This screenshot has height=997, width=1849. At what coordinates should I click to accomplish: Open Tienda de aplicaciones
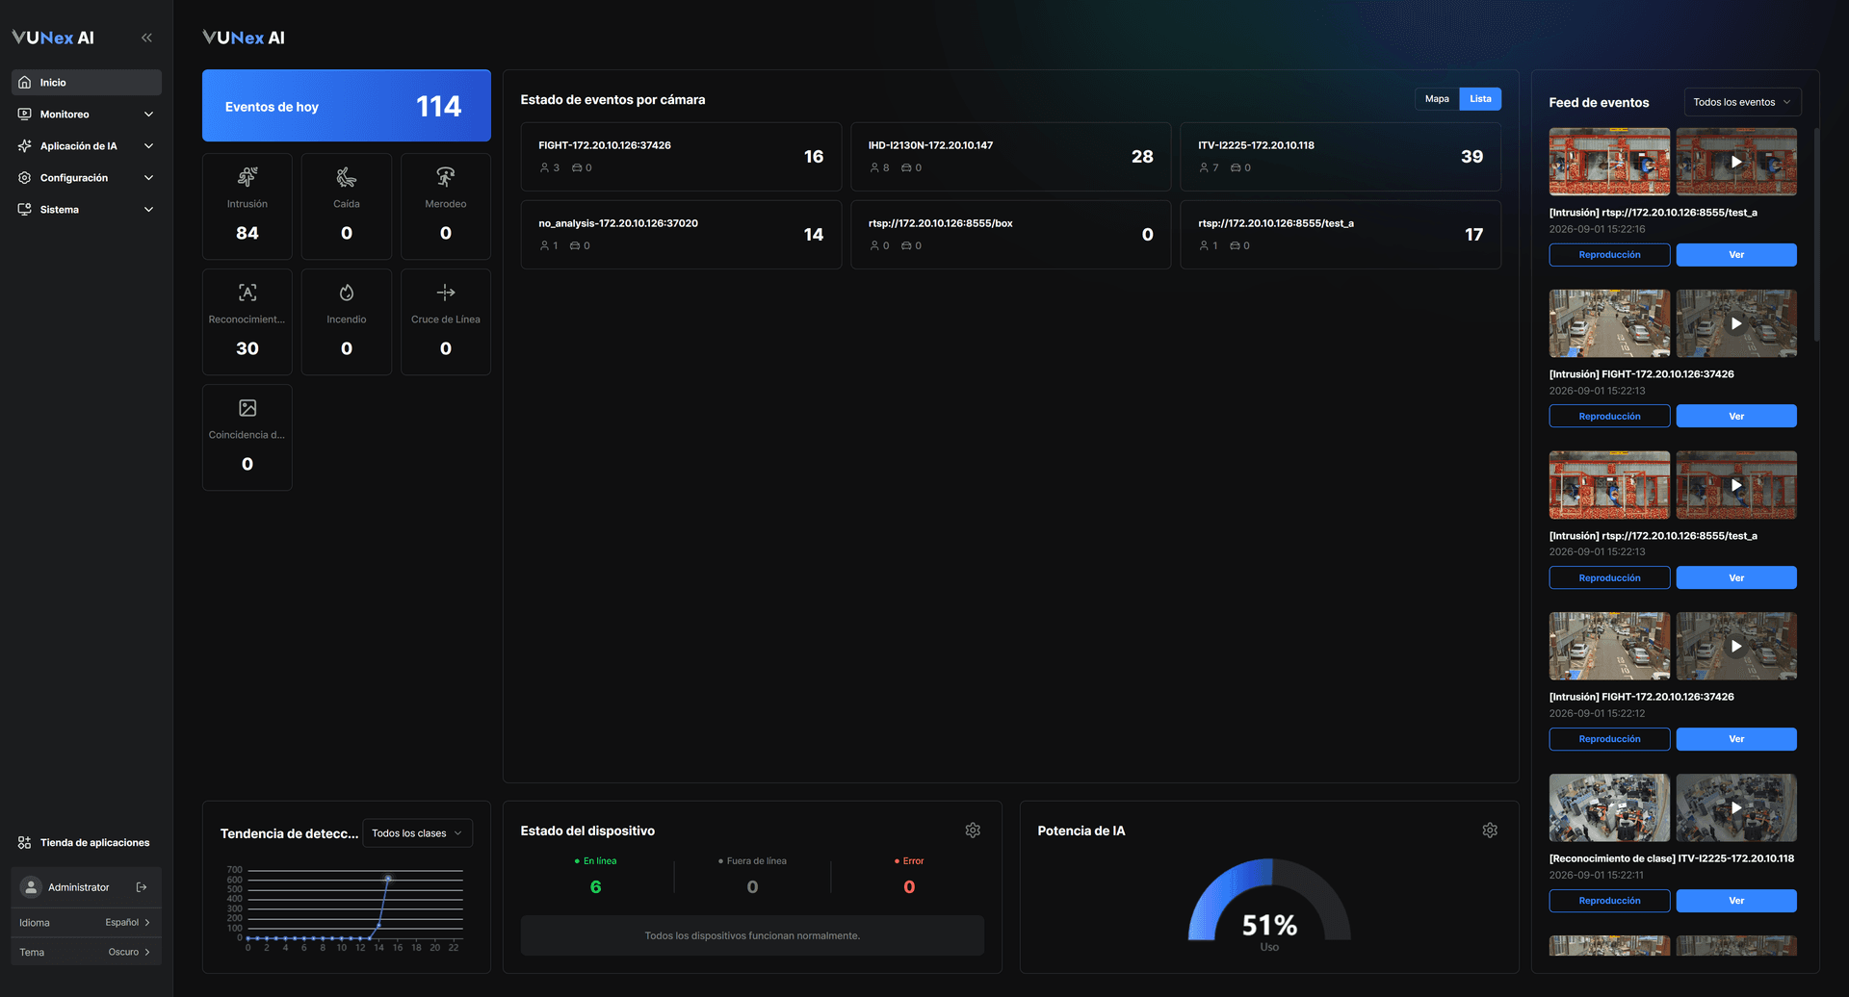[87, 843]
